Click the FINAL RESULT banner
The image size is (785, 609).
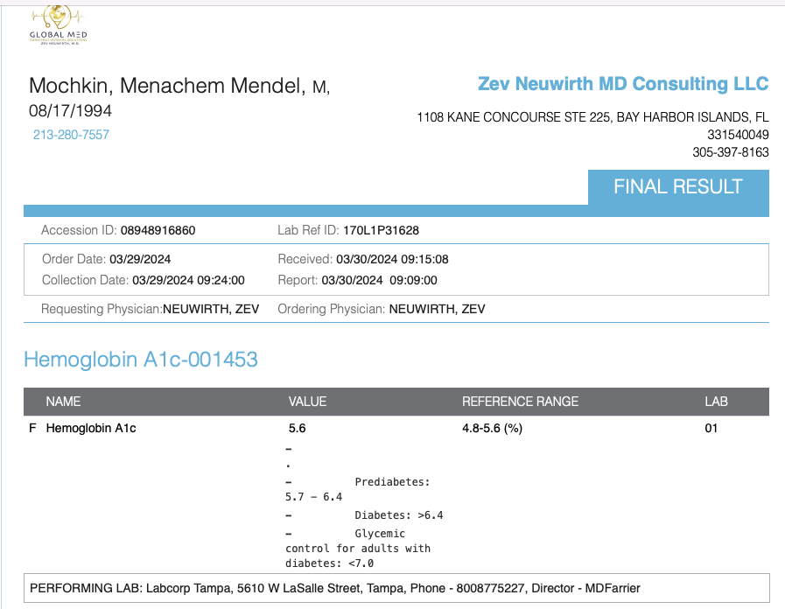click(677, 186)
